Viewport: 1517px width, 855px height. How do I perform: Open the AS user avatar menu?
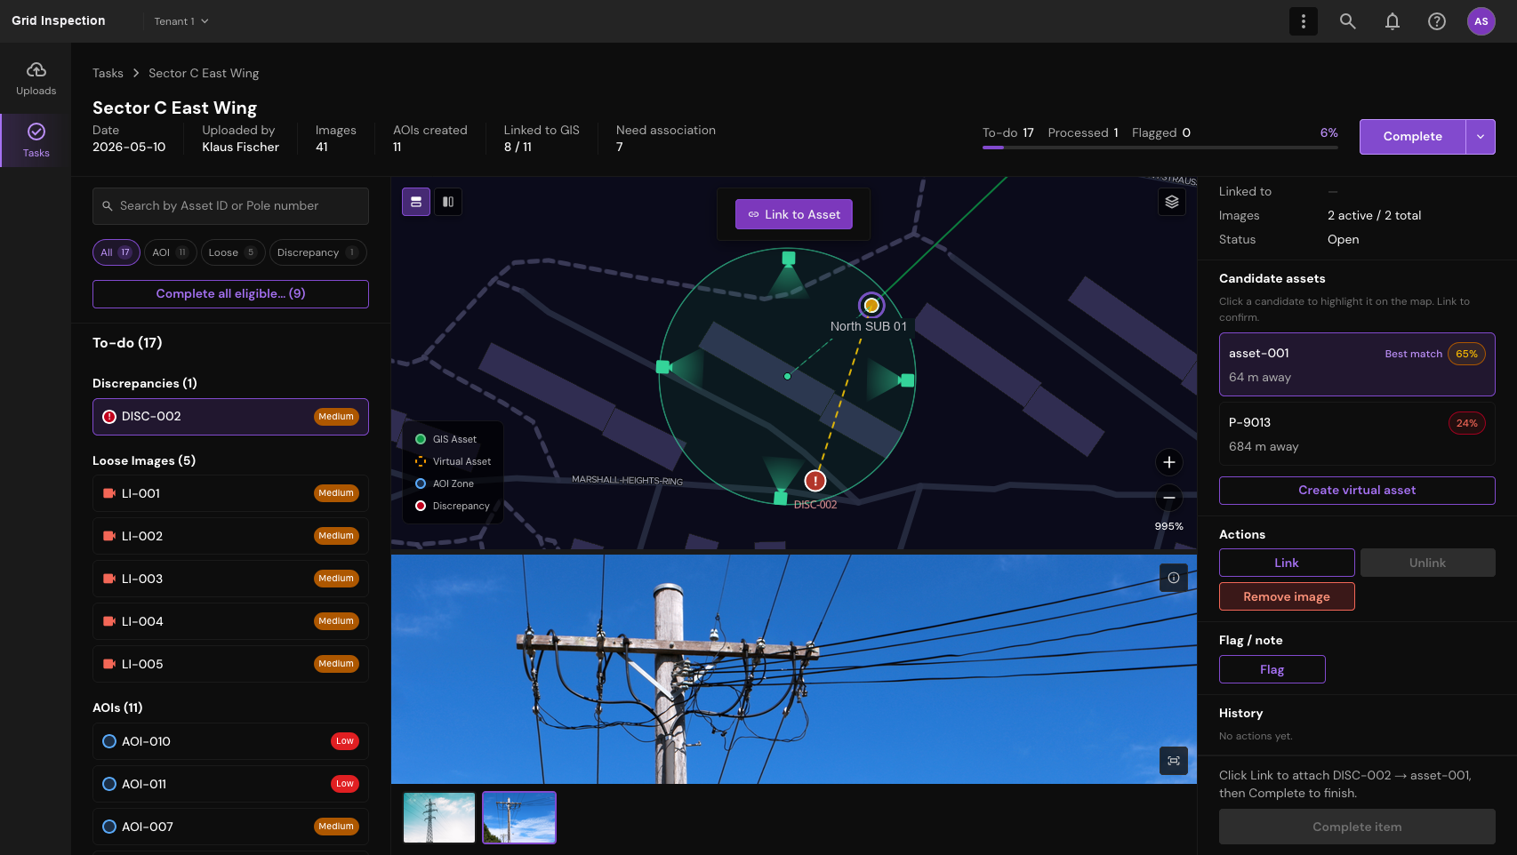(1481, 21)
